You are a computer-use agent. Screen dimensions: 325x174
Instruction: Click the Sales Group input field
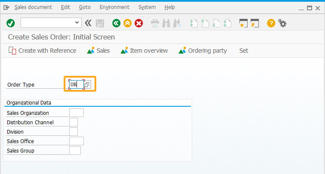point(75,150)
